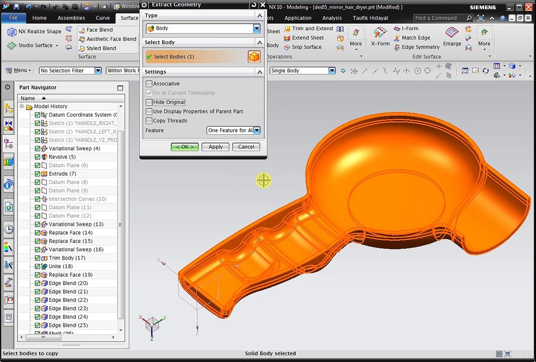Confirm with the OK button
536x362 pixels.
(x=185, y=147)
